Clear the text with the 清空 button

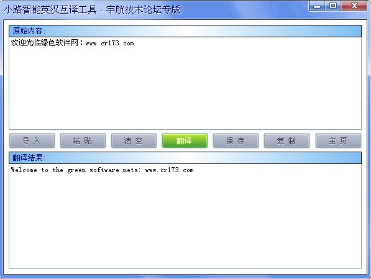[x=134, y=141]
